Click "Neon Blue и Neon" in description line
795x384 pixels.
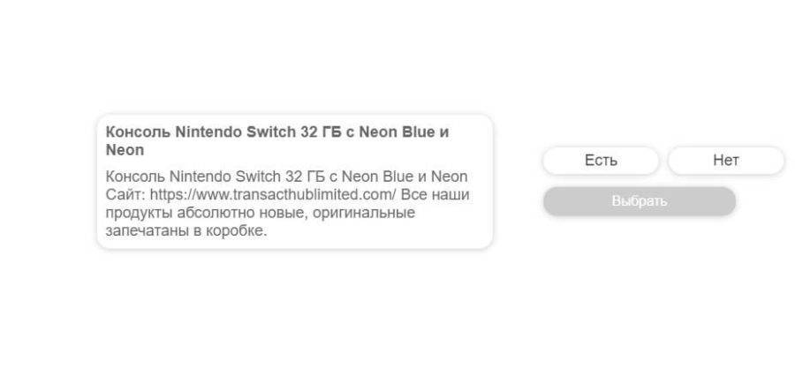(x=405, y=177)
